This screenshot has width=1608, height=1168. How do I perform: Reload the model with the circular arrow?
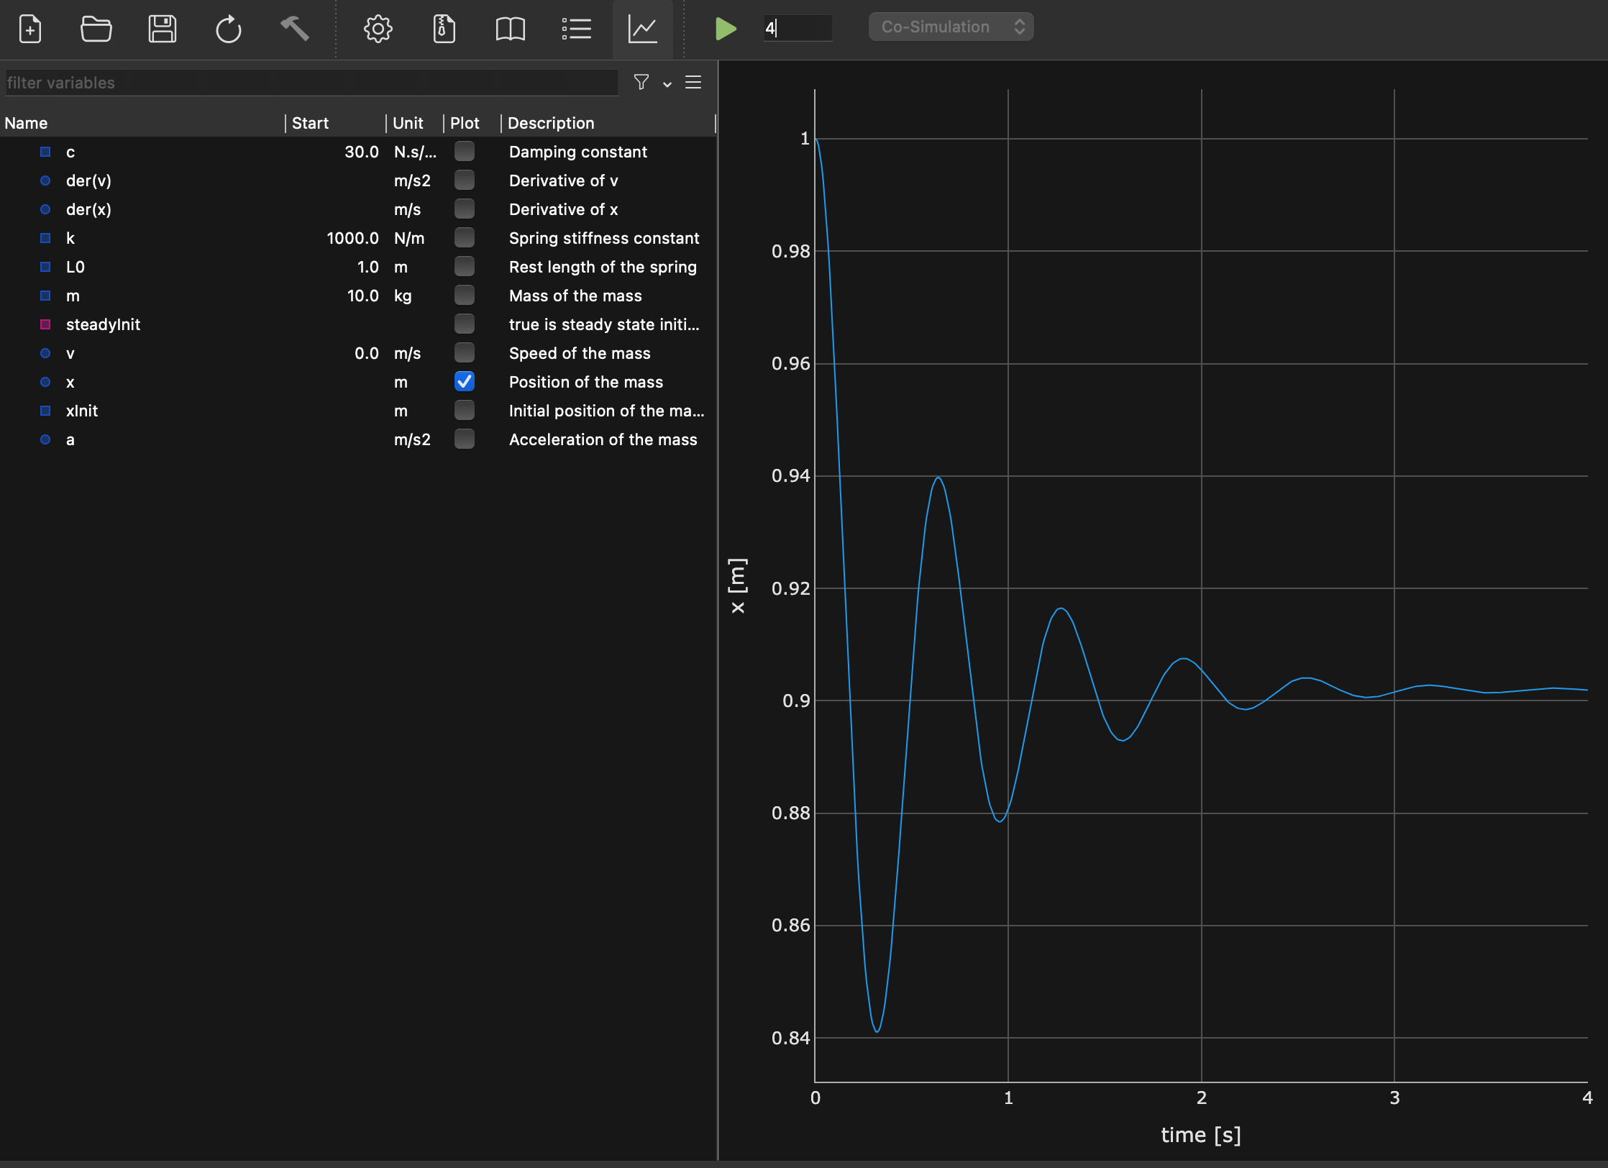(x=229, y=29)
